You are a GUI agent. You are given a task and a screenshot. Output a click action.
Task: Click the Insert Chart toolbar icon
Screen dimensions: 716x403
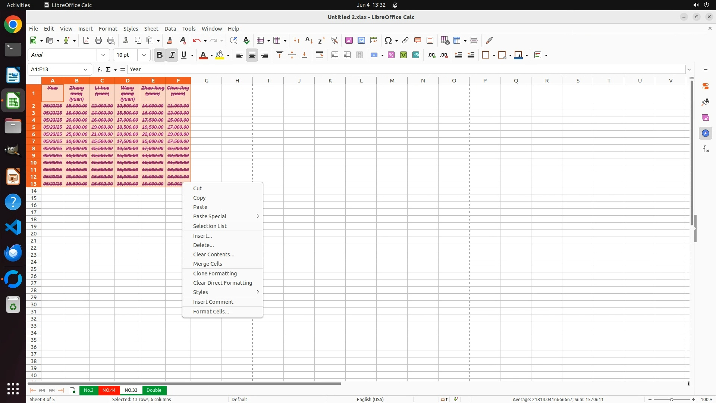[361, 40]
